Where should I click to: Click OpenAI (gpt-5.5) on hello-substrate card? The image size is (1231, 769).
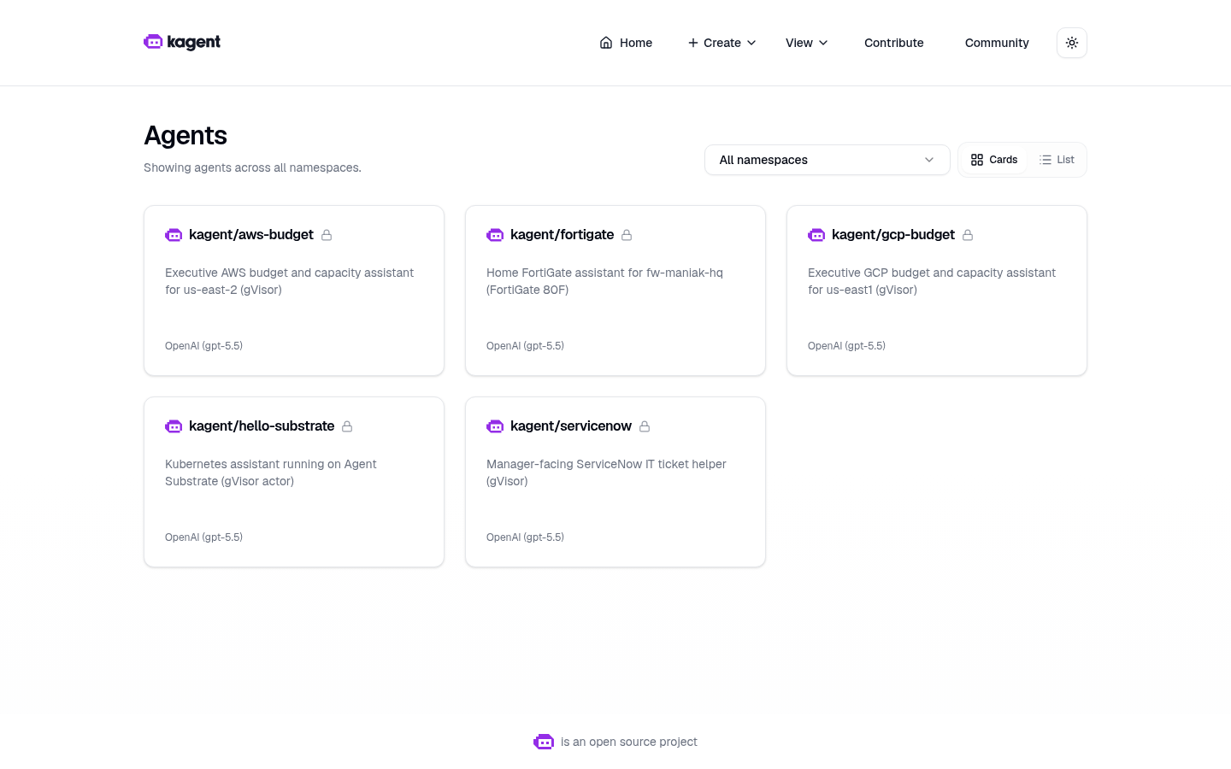[203, 537]
